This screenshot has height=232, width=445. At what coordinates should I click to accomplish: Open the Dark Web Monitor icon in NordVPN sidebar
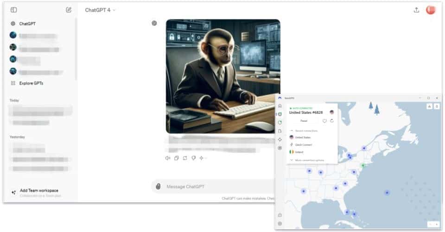(280, 148)
